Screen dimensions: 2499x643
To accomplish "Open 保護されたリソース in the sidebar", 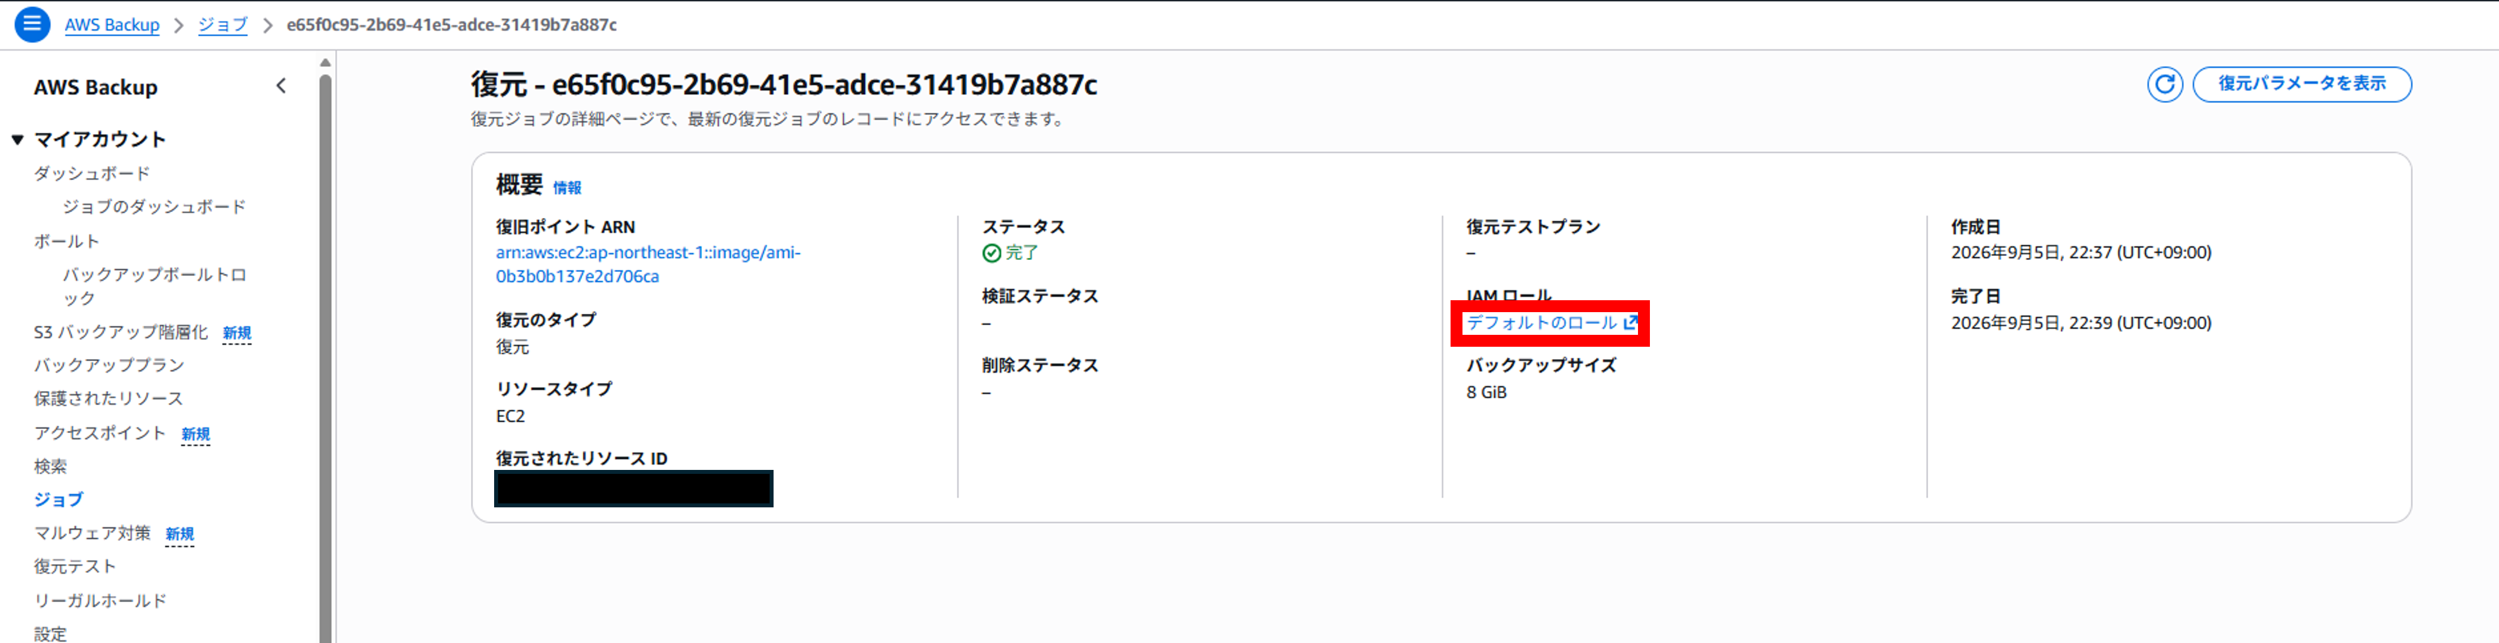I will tap(108, 398).
